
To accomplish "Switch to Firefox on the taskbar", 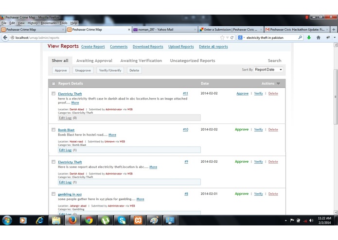I will point(72,220).
